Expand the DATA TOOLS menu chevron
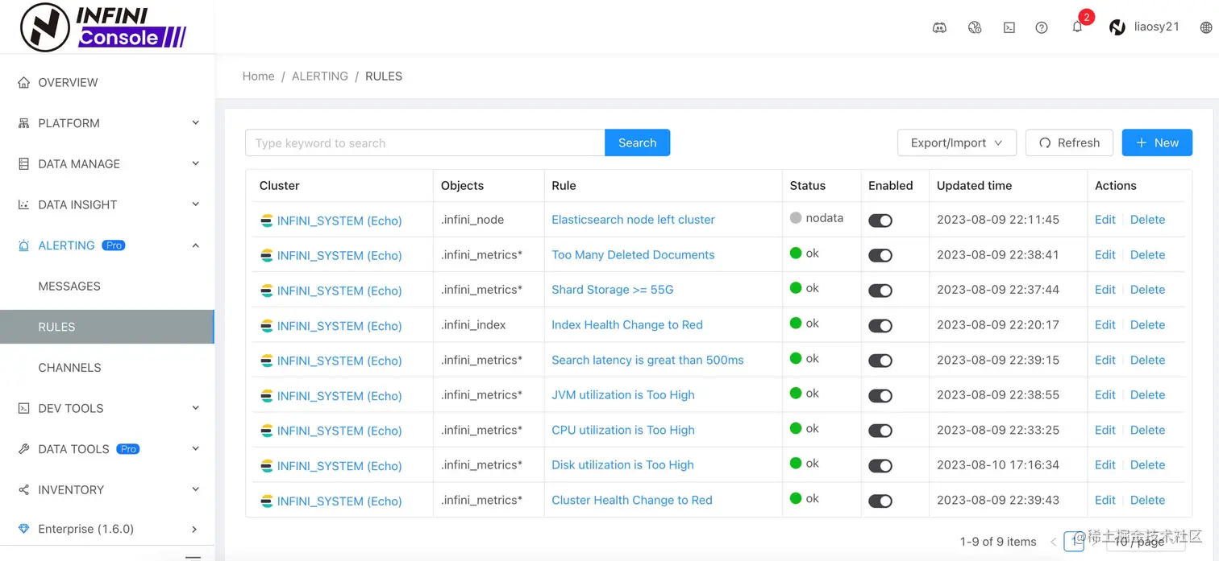This screenshot has height=561, width=1219. [x=195, y=448]
